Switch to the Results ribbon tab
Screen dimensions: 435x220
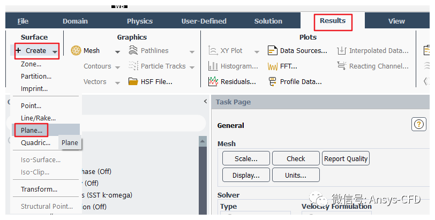click(x=333, y=21)
